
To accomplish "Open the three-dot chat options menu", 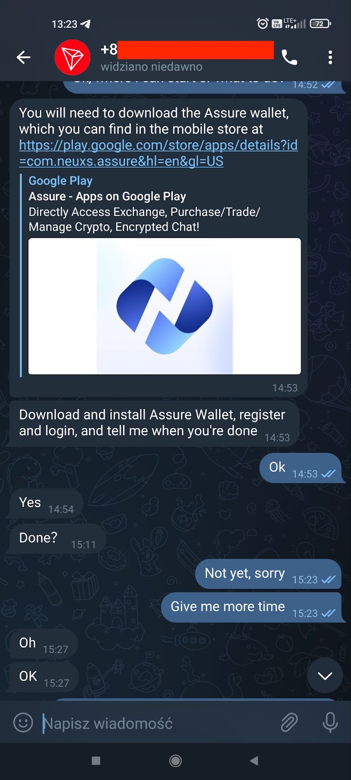I will pyautogui.click(x=330, y=58).
